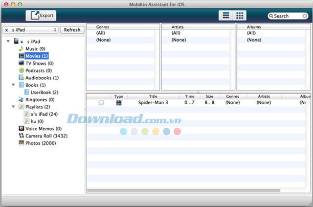Switch to grid thumbnail view
The width and height of the screenshot is (313, 207).
(240, 16)
